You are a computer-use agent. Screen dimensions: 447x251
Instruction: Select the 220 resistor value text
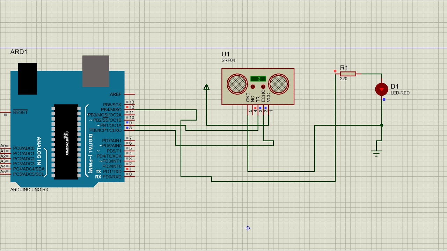(x=344, y=79)
